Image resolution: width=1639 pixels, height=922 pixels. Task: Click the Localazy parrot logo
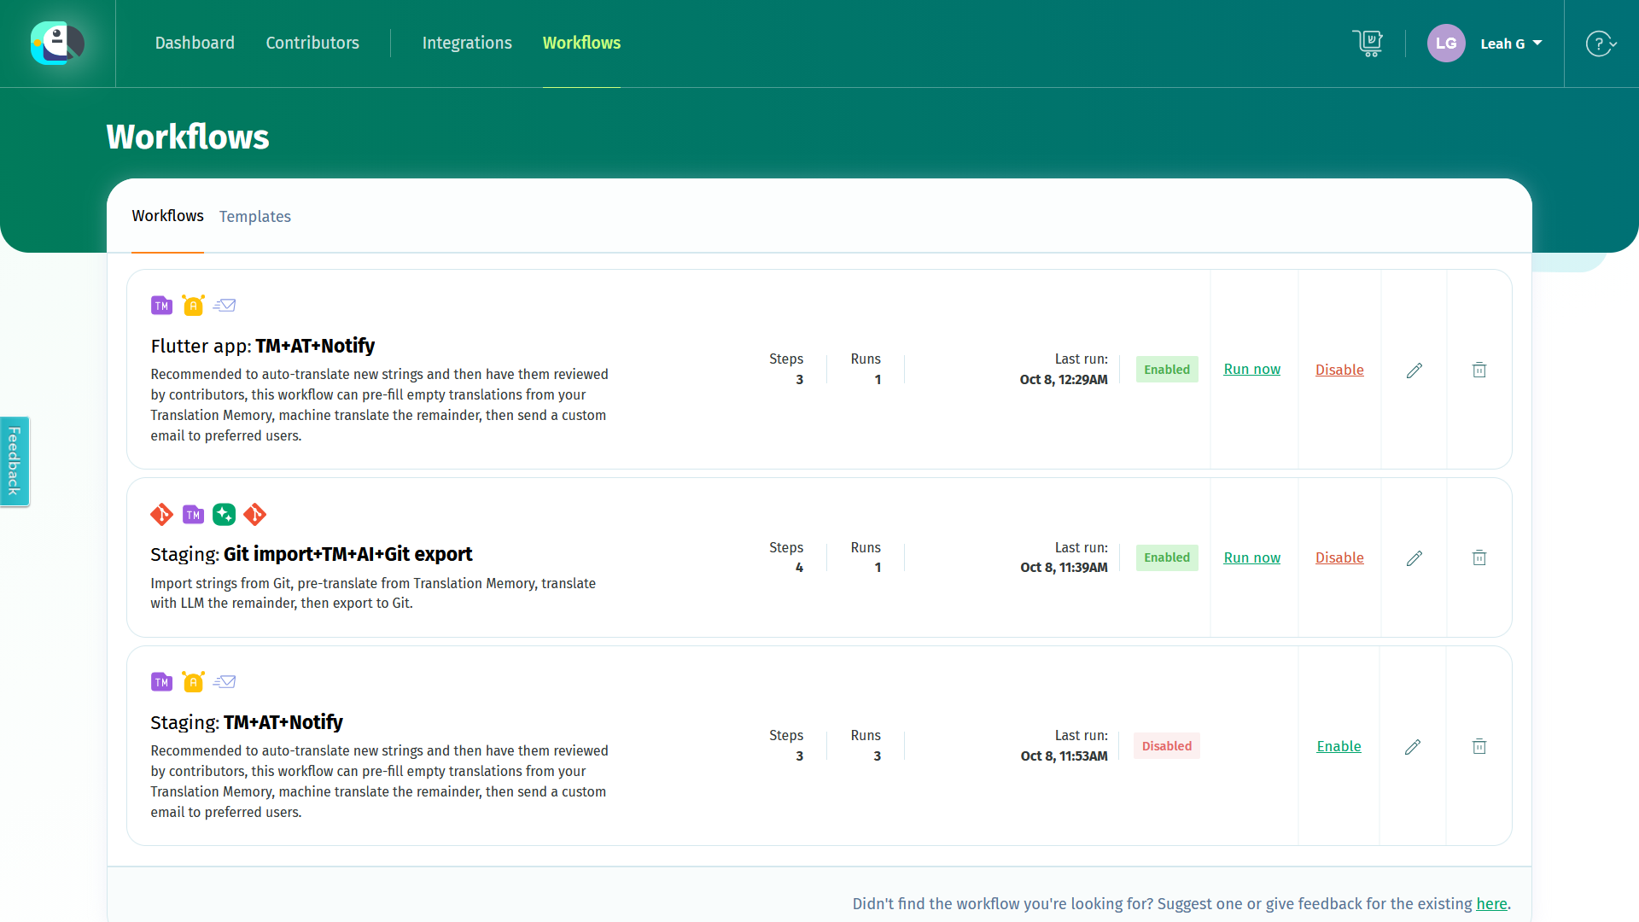click(x=57, y=43)
